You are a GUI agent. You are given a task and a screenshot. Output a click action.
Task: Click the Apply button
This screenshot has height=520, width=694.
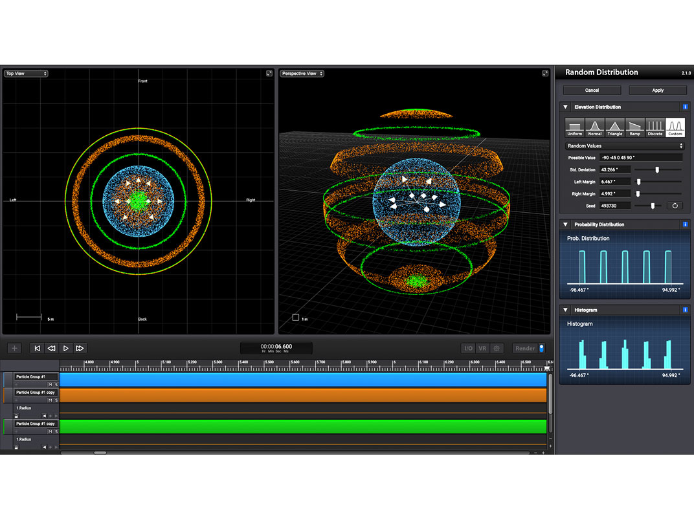click(658, 90)
